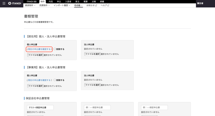Click the テスト1保証申込書 name field
Viewport: 215px width, 116px height.
tap(40, 108)
